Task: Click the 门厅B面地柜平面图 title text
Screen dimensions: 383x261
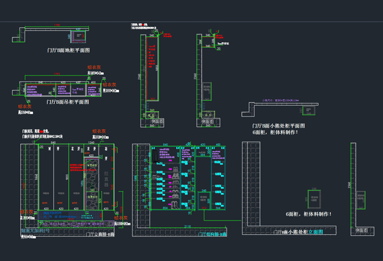Action: coord(68,50)
